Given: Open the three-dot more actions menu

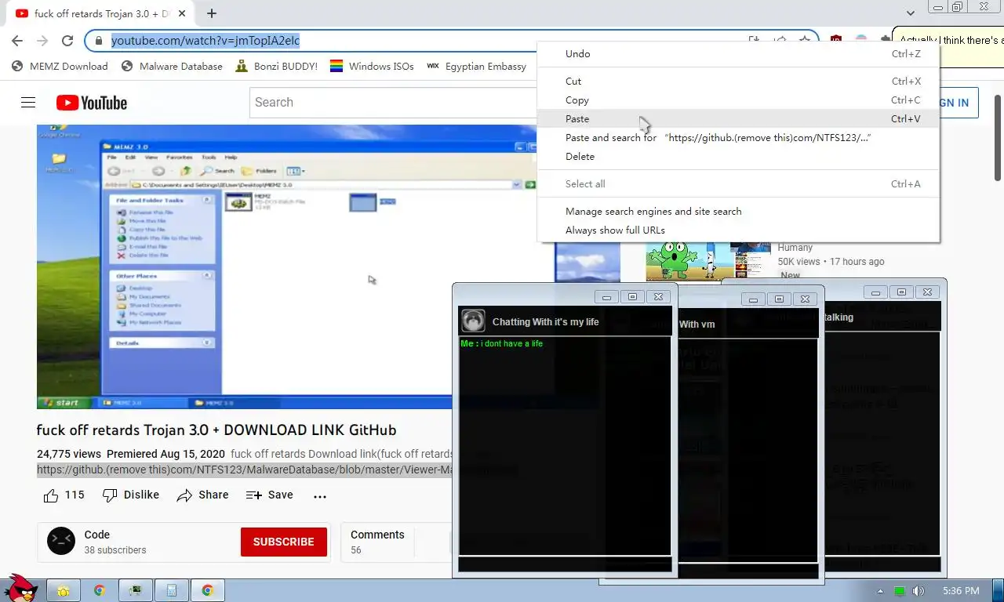Looking at the screenshot, I should pos(319,496).
